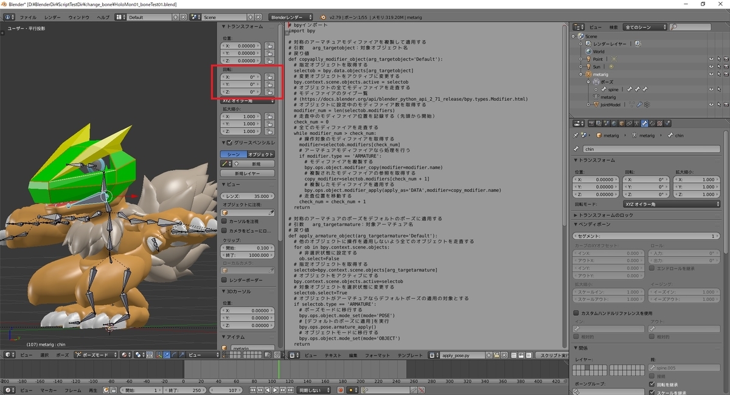
Task: Open the outliner editor type selector
Action: [x=579, y=27]
